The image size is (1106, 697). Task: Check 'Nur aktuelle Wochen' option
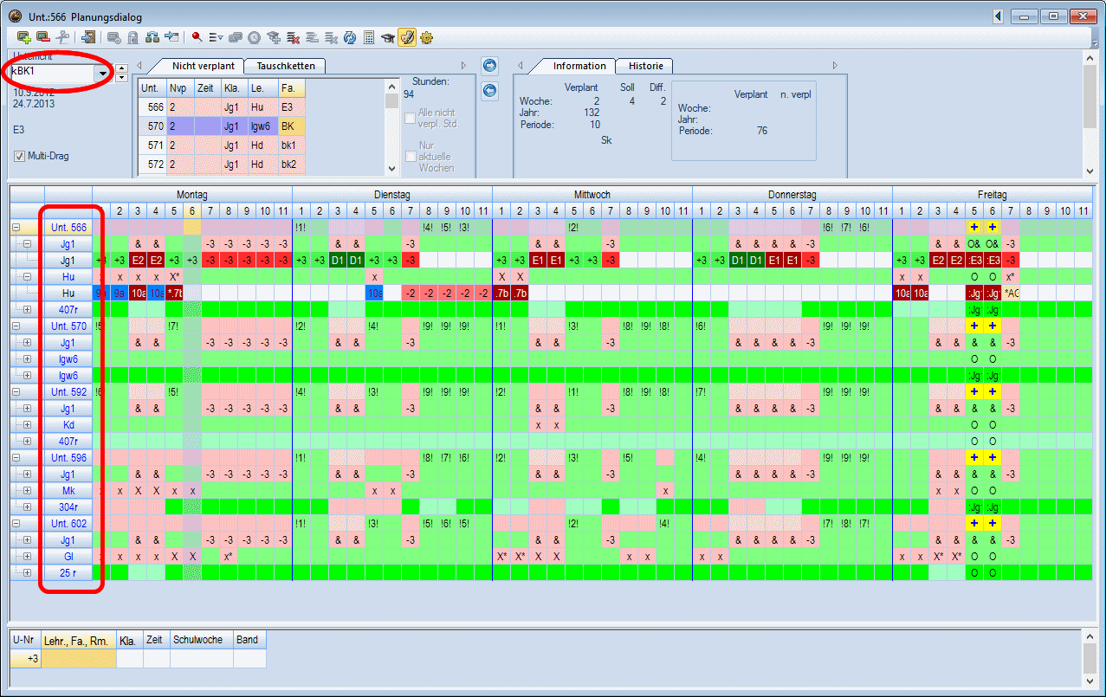411,156
